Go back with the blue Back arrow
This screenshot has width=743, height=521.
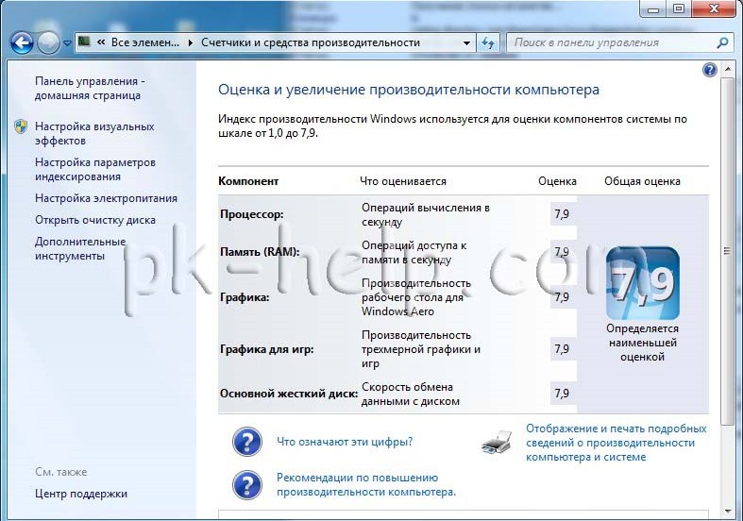click(22, 43)
